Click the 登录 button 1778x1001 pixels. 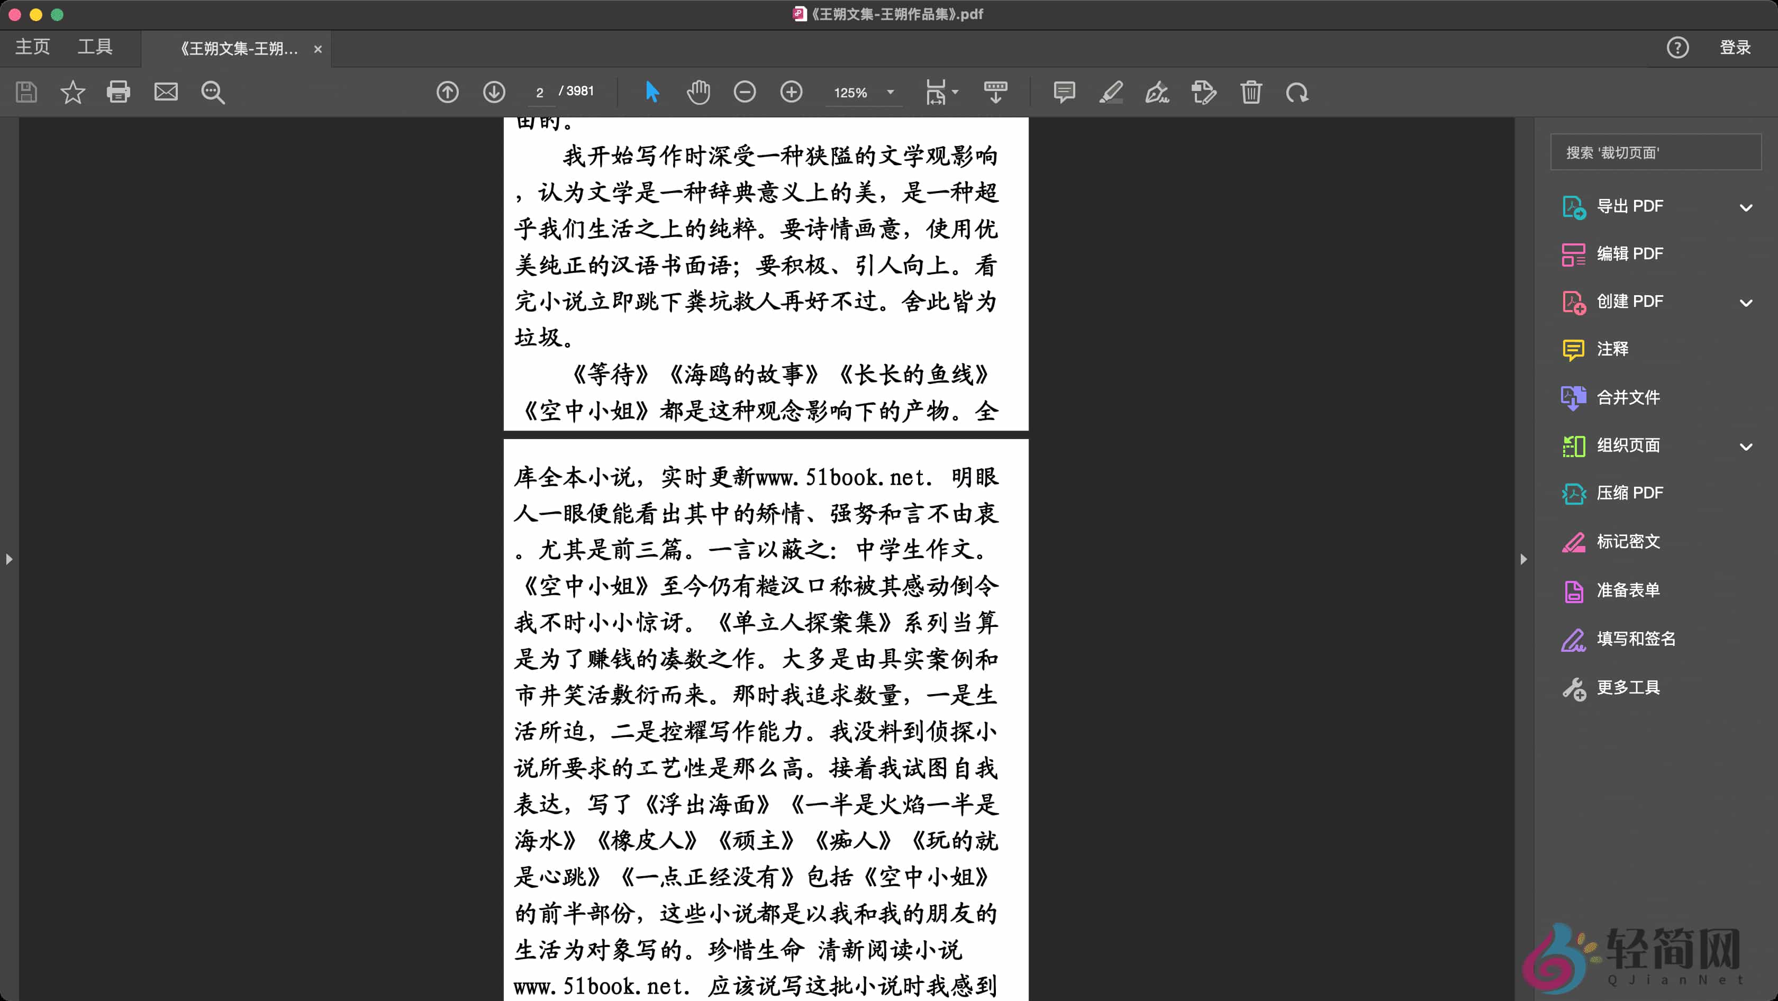click(x=1735, y=47)
